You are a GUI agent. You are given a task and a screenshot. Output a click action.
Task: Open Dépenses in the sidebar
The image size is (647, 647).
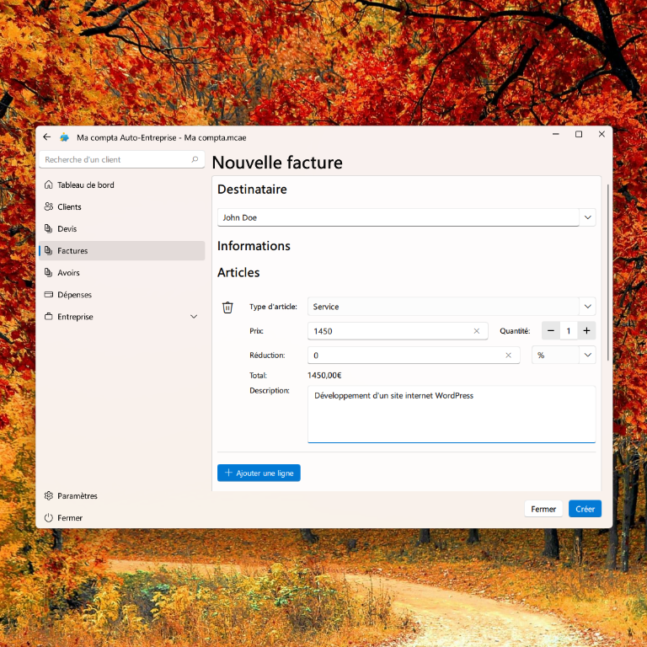coord(74,295)
